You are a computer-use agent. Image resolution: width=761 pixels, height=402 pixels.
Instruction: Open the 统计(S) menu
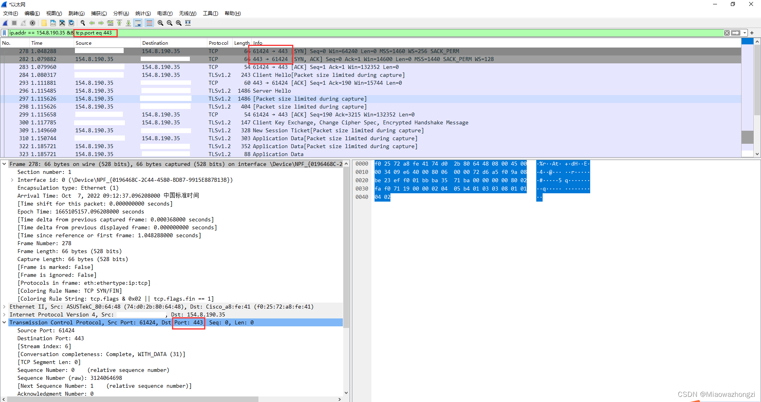(x=143, y=13)
